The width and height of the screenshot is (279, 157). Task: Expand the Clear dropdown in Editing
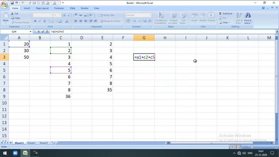(x=229, y=23)
